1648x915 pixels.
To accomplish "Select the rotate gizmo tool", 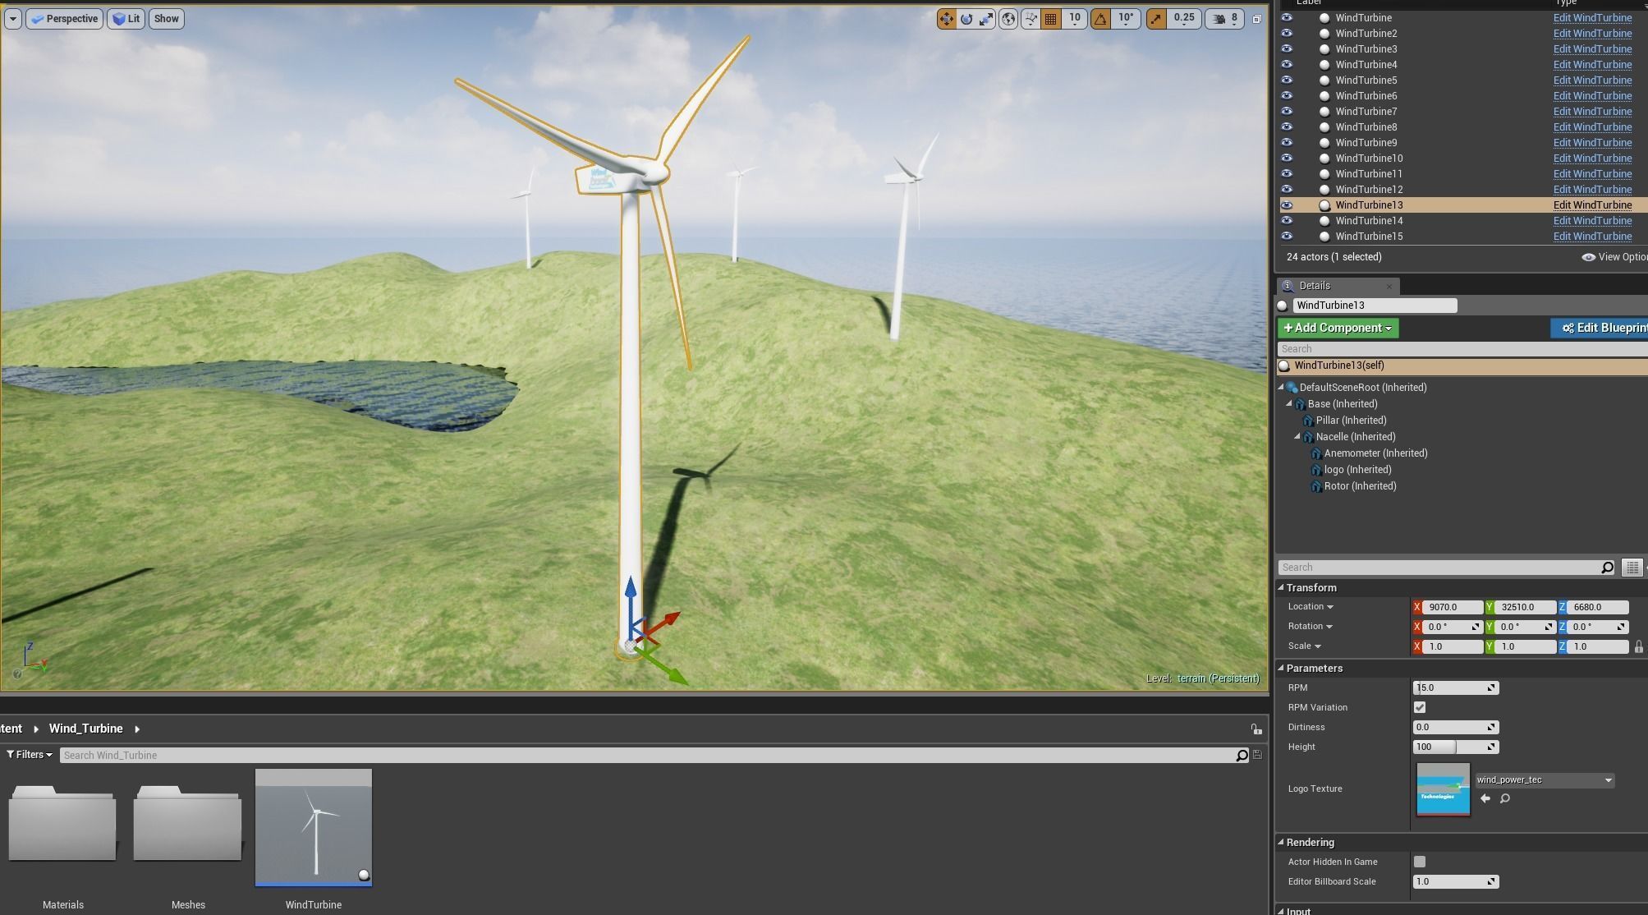I will click(x=966, y=19).
